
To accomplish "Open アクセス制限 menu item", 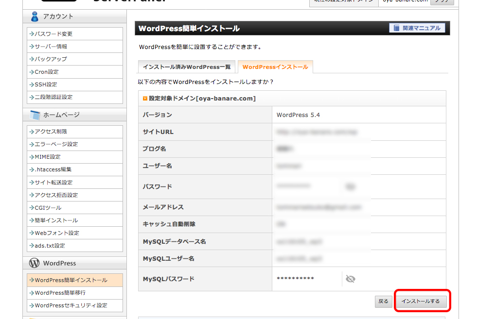I will coord(75,132).
